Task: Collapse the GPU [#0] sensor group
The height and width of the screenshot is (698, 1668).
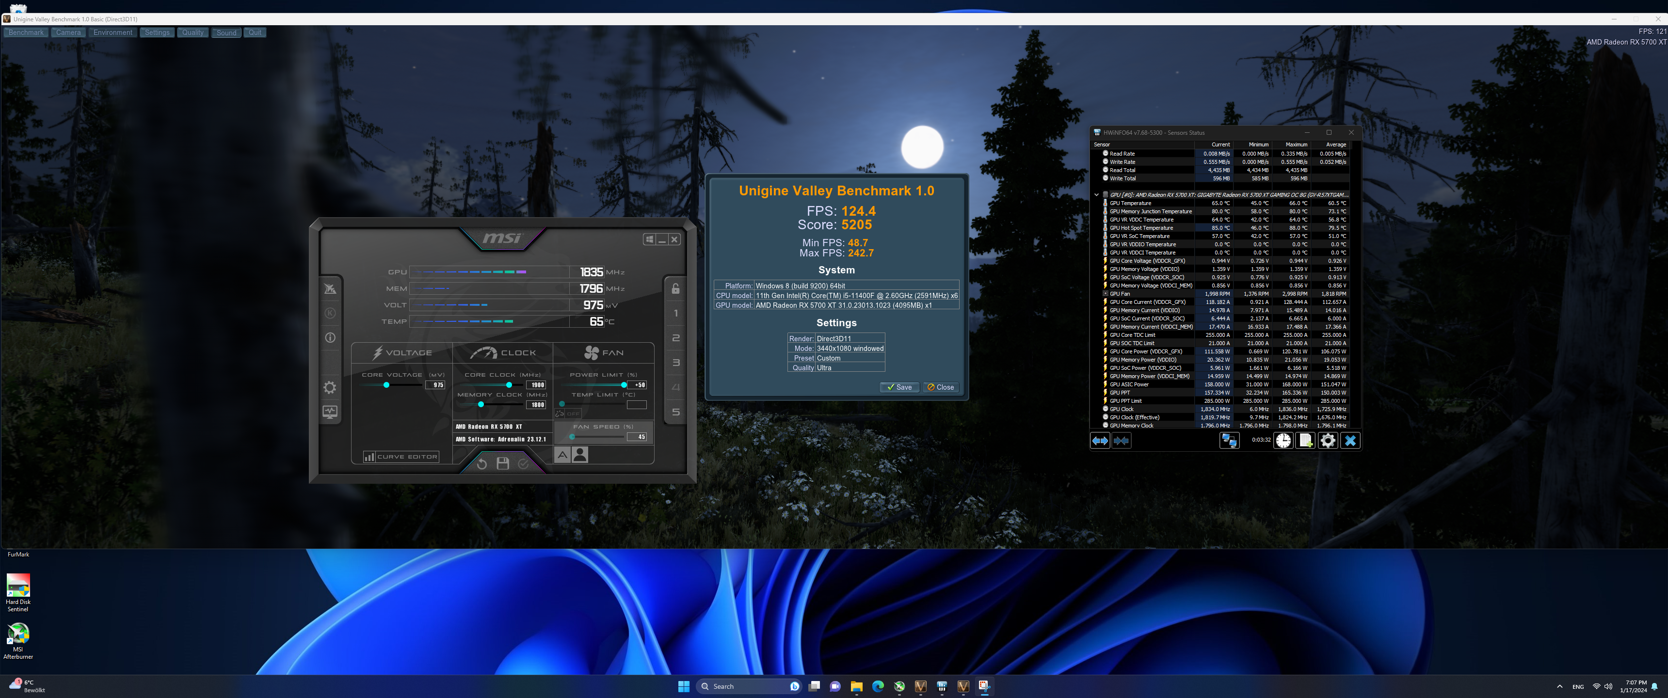Action: pos(1096,195)
